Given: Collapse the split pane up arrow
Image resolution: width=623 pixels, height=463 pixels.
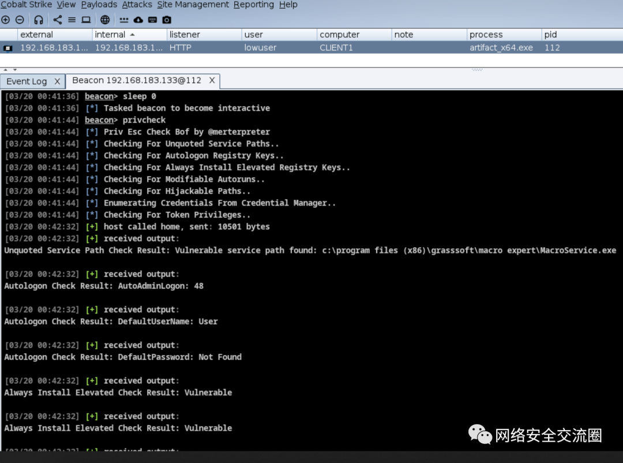Looking at the screenshot, I should (x=6, y=70).
